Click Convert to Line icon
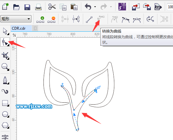 (89, 20)
